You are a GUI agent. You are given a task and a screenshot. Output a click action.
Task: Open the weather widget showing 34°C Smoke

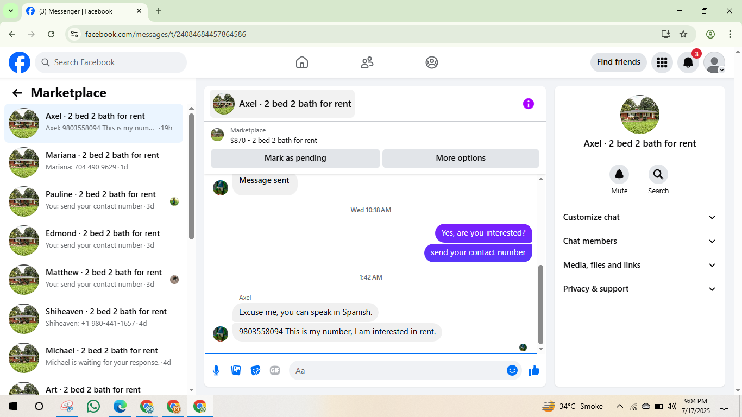[573, 406]
